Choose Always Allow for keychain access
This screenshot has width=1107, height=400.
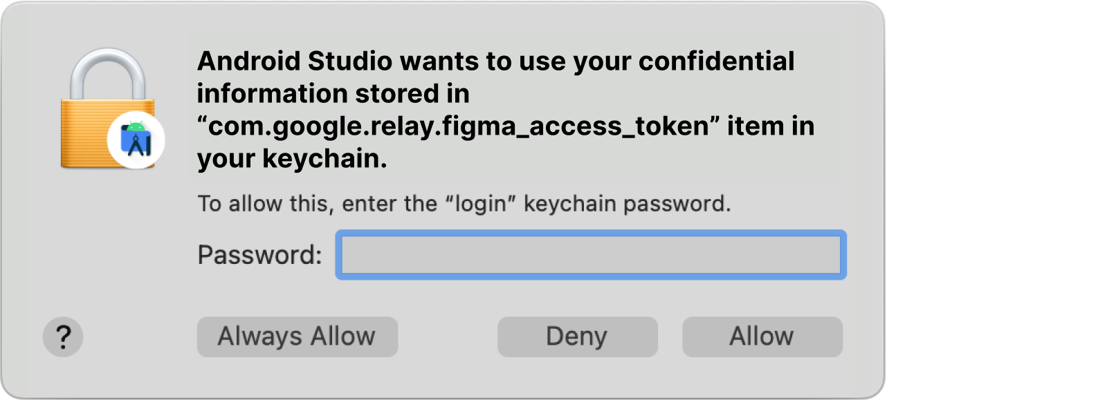pos(297,336)
